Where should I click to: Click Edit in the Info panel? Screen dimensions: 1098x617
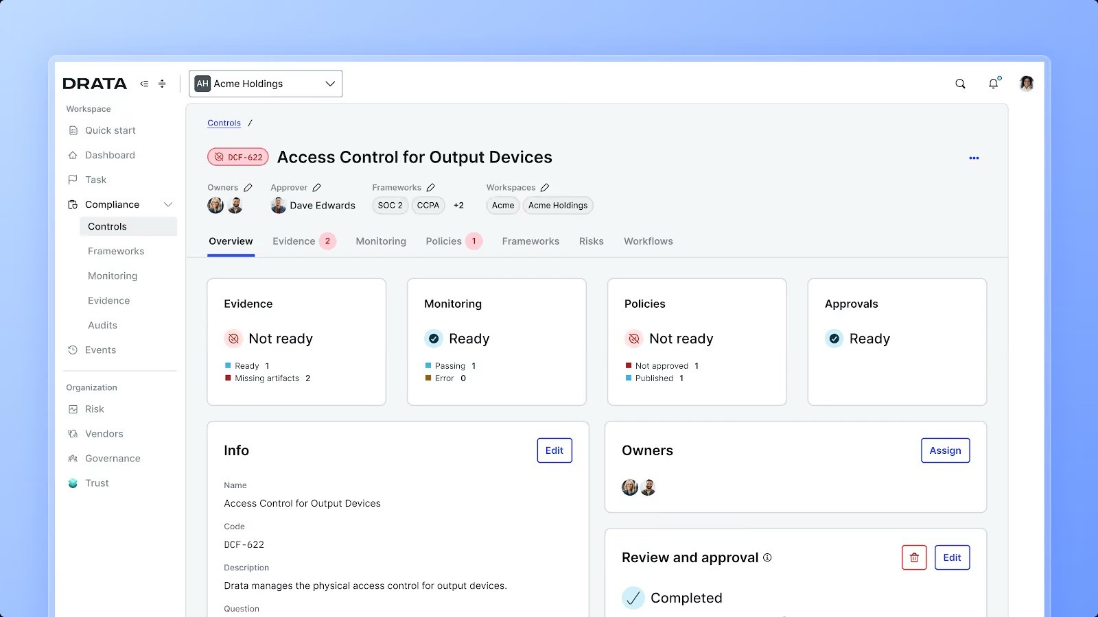tap(554, 450)
